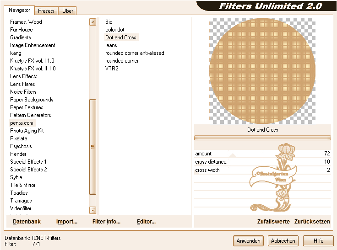The image size is (337, 250).
Task: Select the Paper Textures category
Action: (27, 107)
